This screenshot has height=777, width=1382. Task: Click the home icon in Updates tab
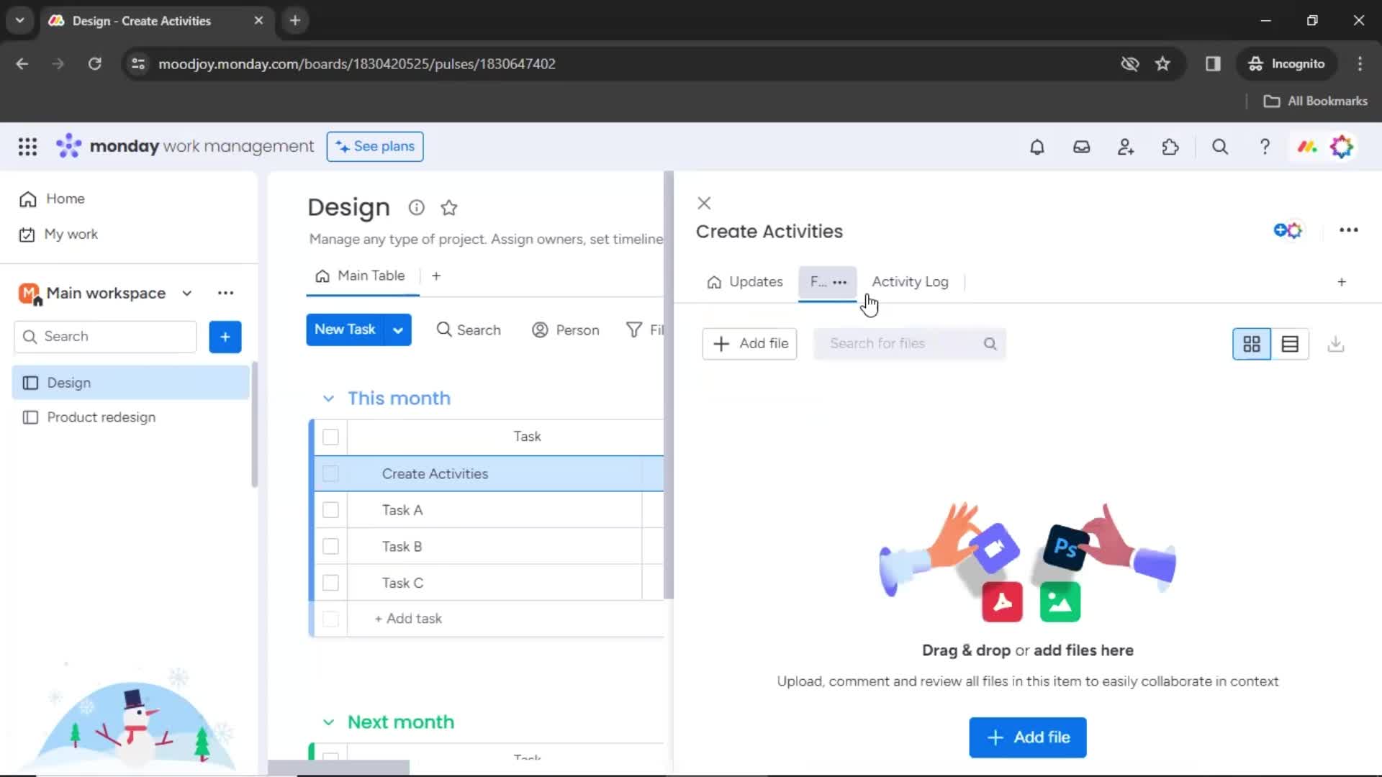(x=712, y=282)
